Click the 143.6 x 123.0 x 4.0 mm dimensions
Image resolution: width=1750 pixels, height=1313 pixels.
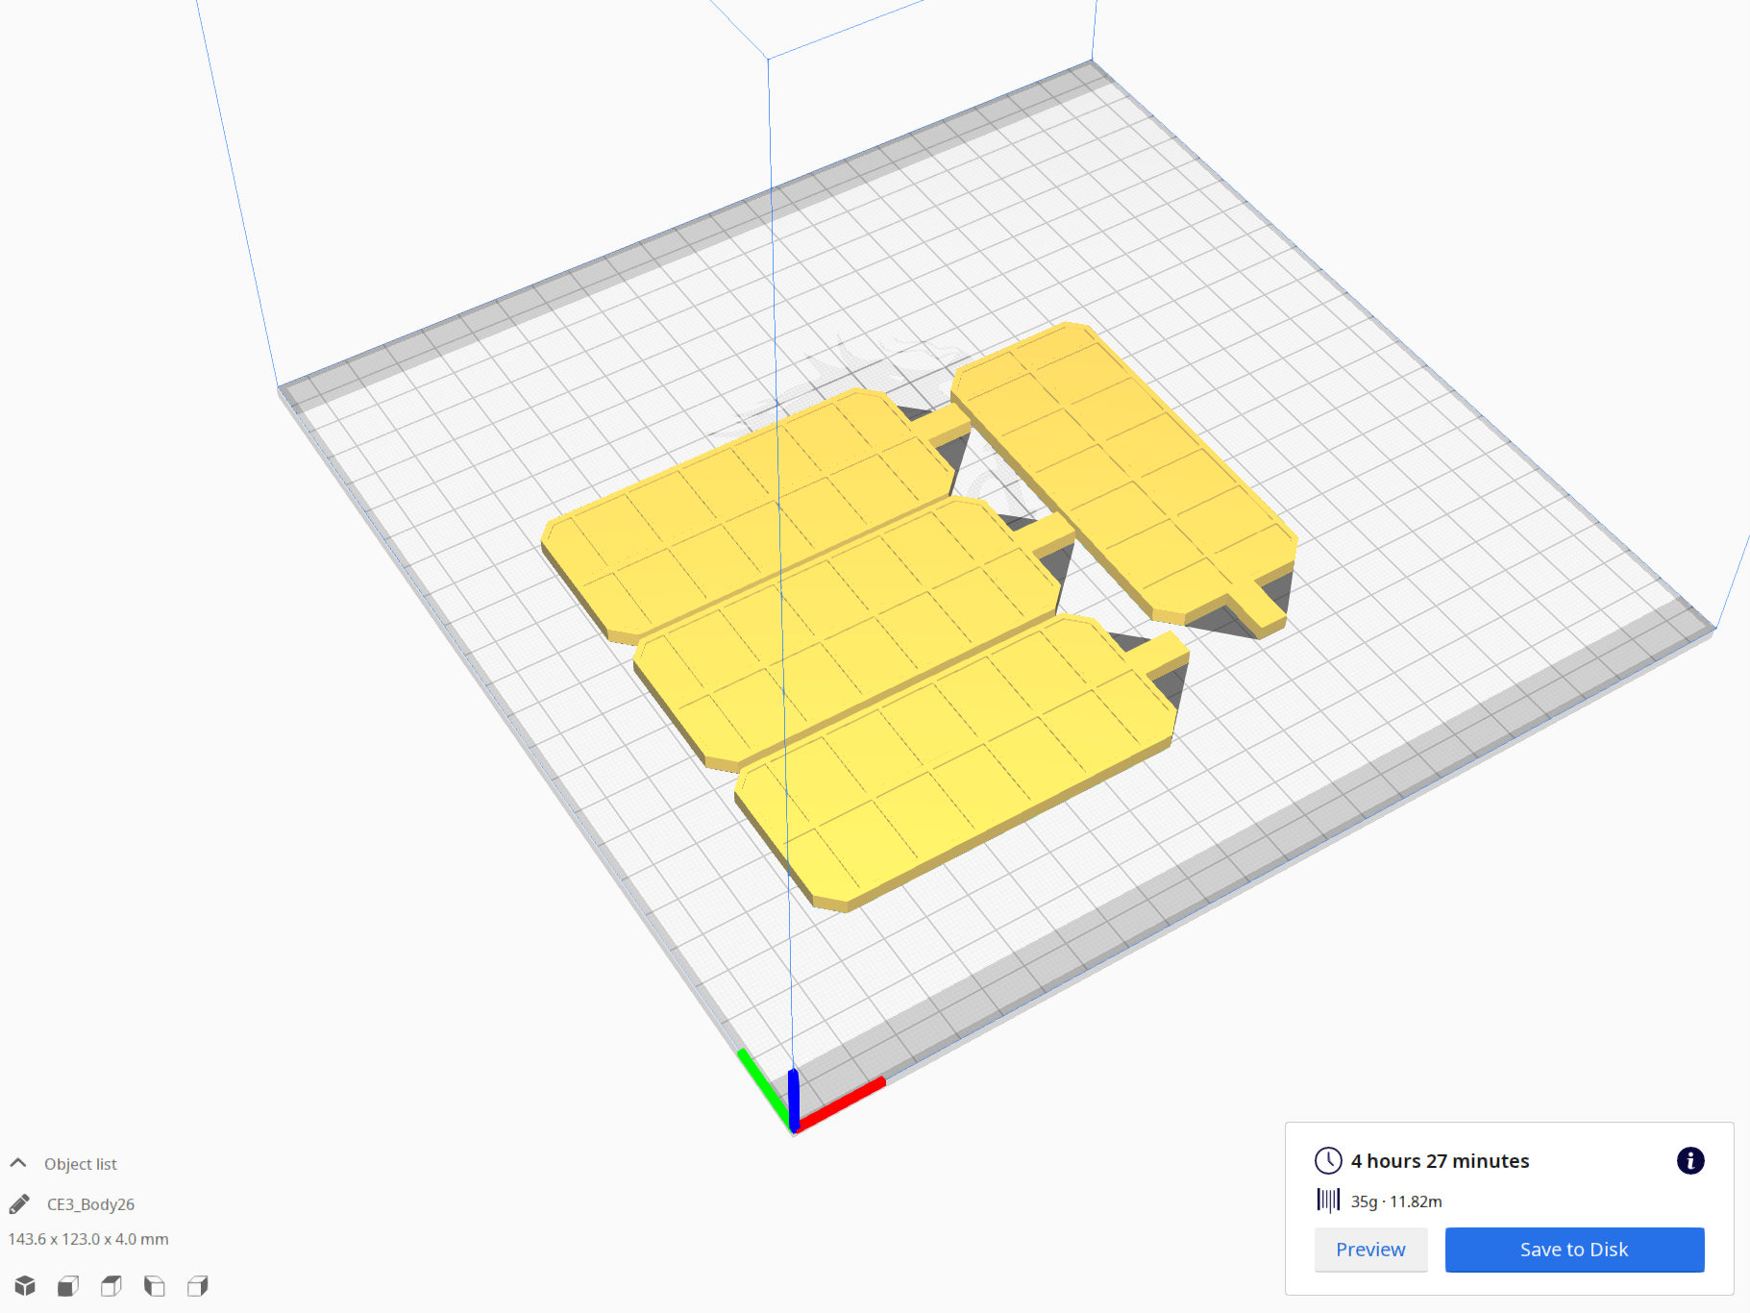88,1239
